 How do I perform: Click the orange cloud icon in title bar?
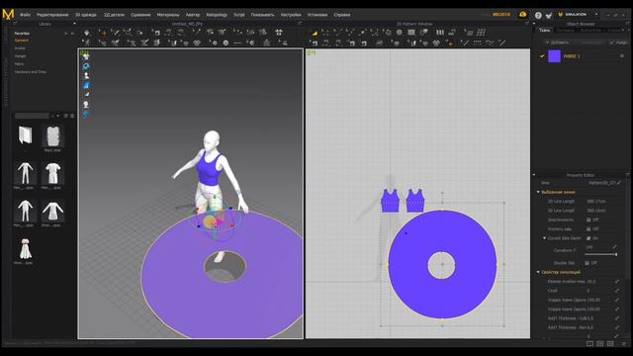click(x=523, y=14)
